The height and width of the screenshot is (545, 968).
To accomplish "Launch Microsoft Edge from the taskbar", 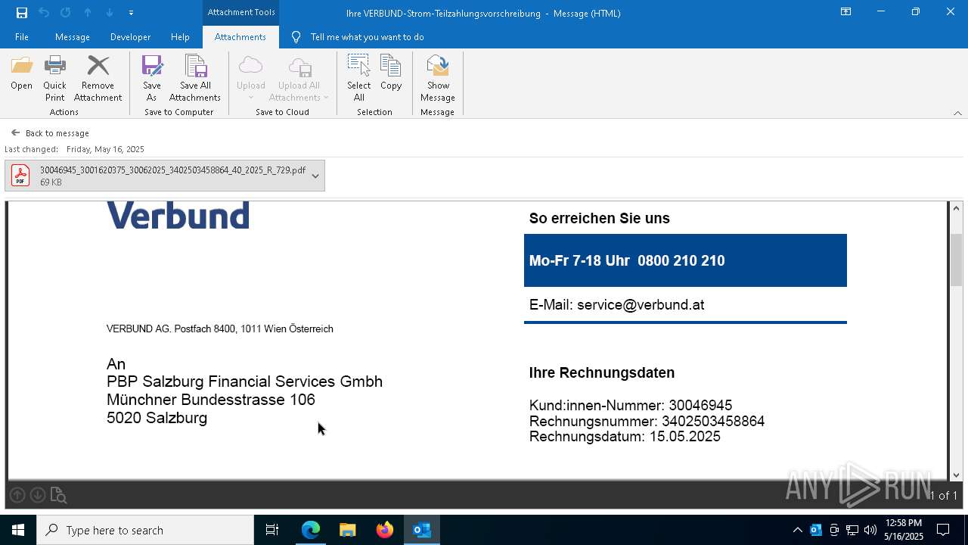I will [311, 530].
